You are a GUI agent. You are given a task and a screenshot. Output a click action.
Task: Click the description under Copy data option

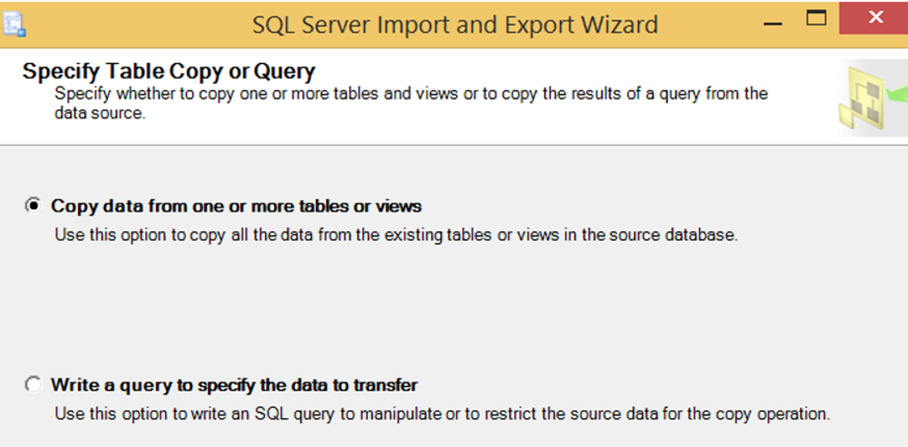click(x=396, y=236)
